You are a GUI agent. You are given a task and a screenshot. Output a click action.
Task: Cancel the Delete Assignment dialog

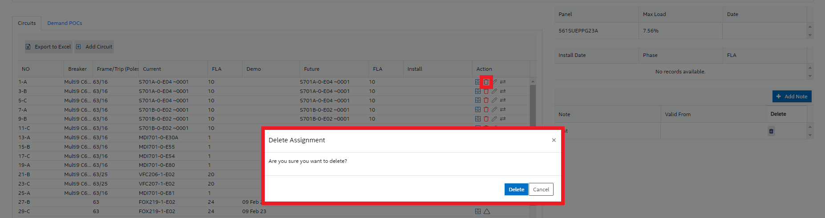point(541,190)
